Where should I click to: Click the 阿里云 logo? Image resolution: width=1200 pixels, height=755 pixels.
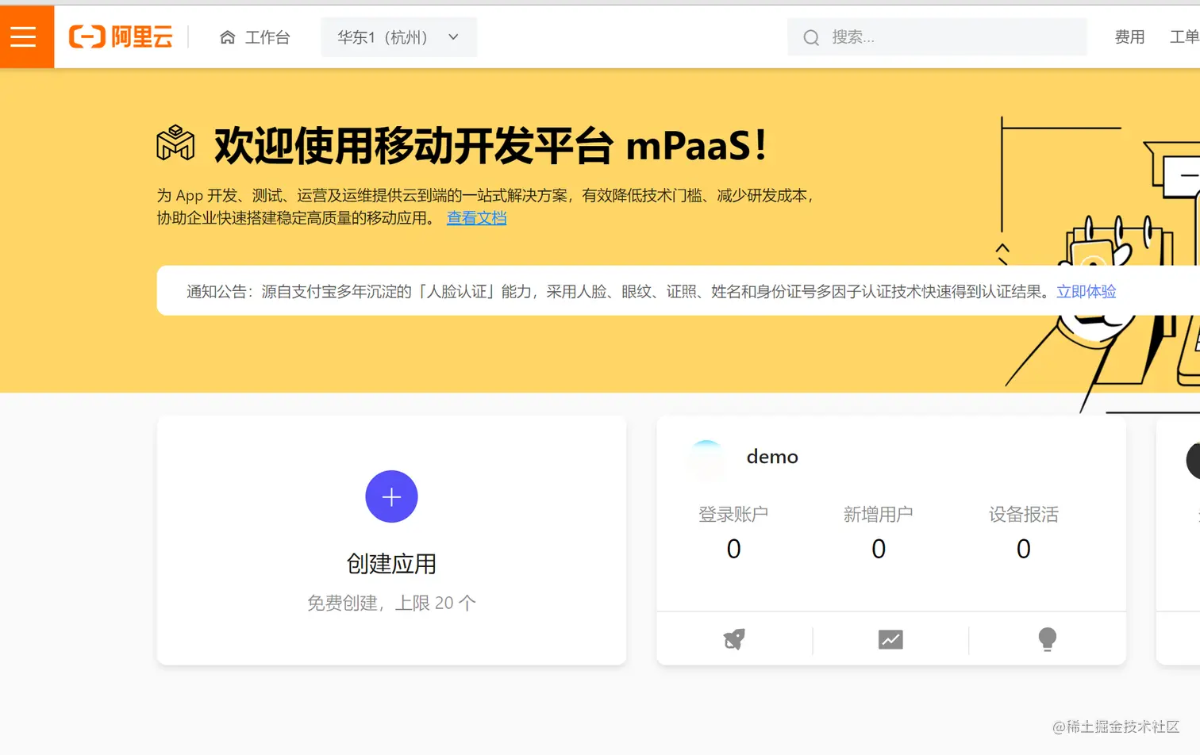click(121, 36)
